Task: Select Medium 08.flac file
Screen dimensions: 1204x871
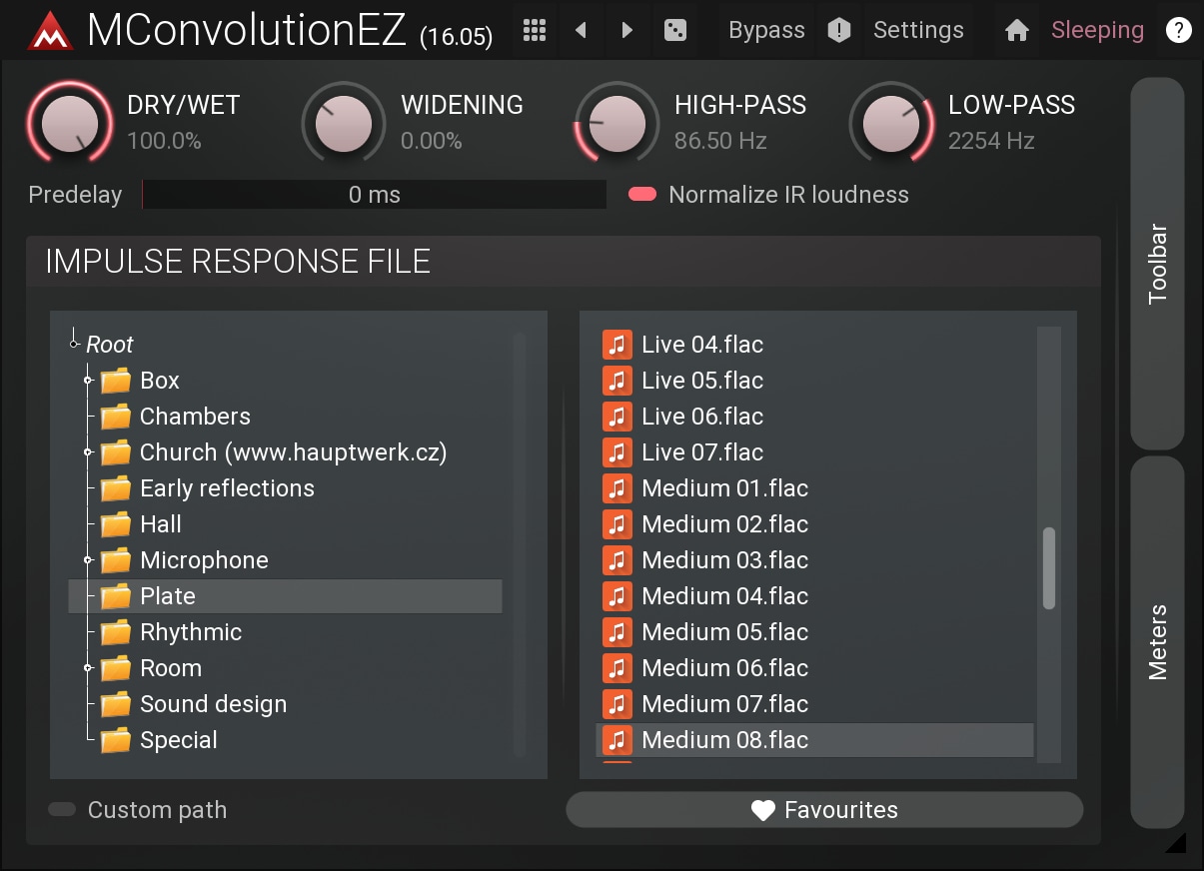Action: click(x=814, y=740)
